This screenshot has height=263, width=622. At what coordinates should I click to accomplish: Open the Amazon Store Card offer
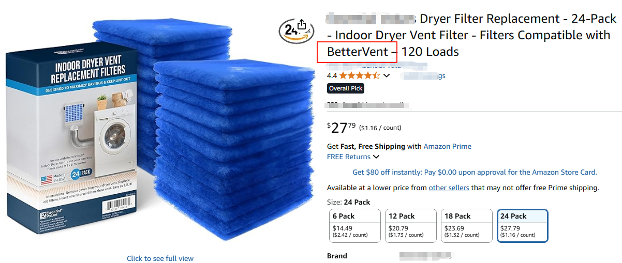click(x=475, y=172)
